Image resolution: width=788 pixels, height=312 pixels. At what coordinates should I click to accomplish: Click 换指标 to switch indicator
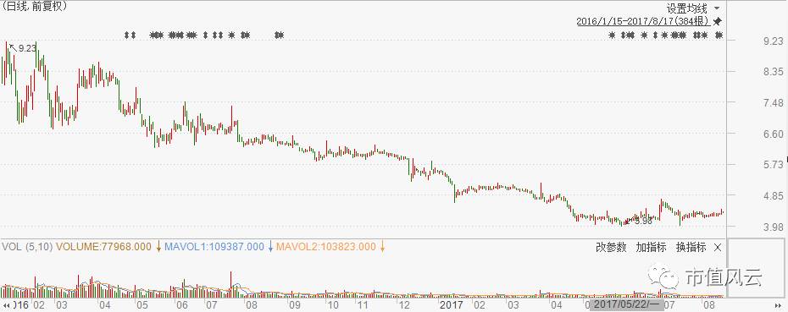(x=691, y=247)
